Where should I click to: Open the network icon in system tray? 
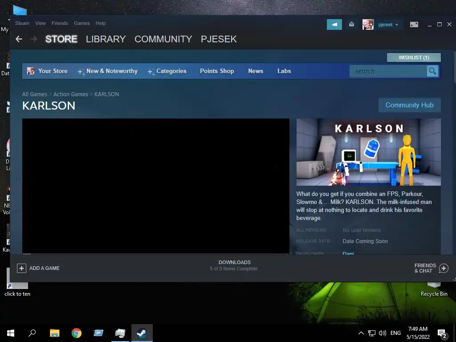372,333
